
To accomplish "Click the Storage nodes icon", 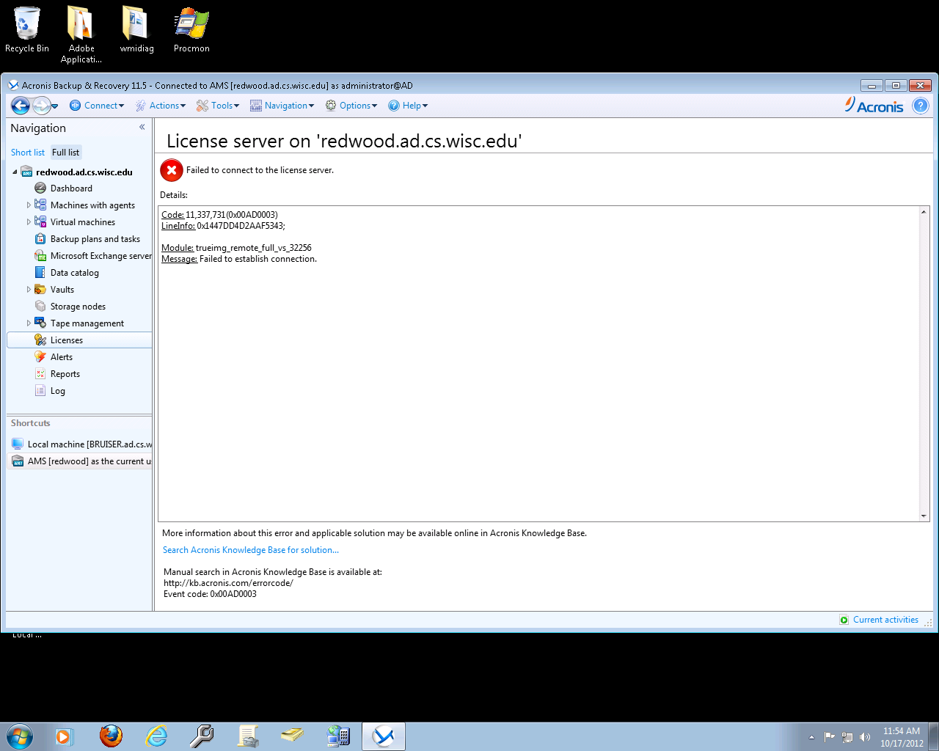I will 40,307.
